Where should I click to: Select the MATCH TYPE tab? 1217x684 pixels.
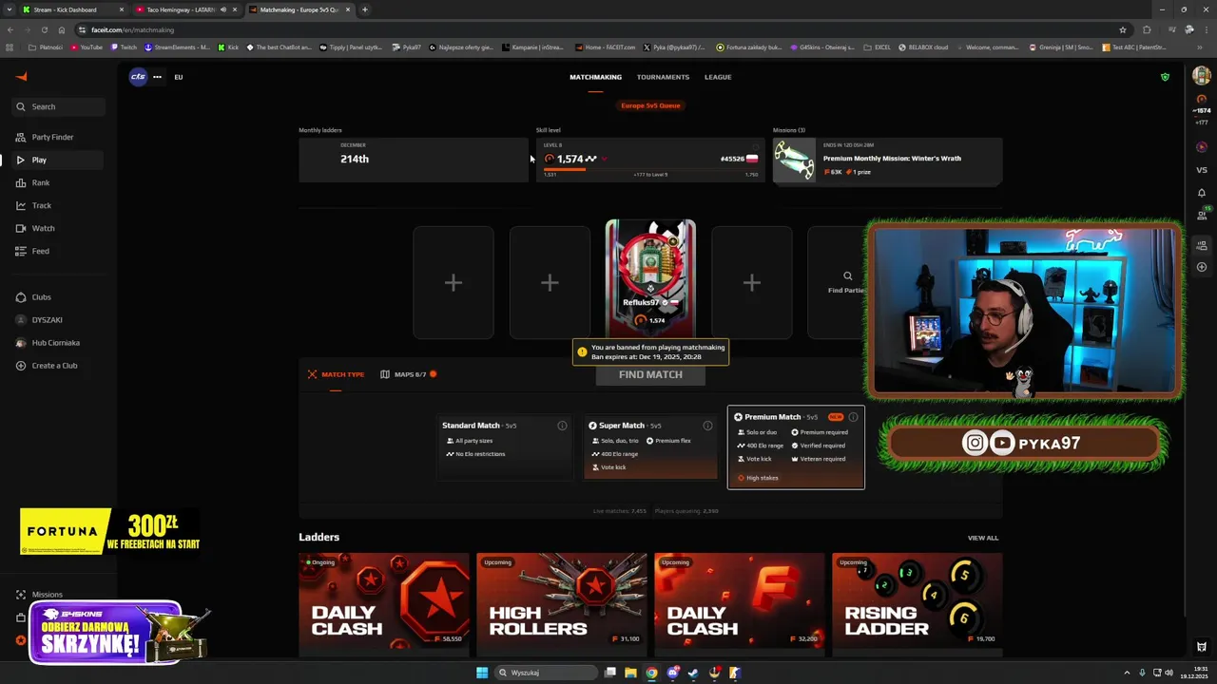[x=336, y=374]
